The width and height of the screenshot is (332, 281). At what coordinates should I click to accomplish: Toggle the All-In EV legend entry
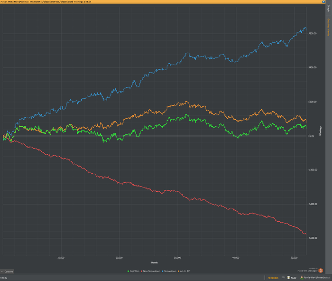184,271
